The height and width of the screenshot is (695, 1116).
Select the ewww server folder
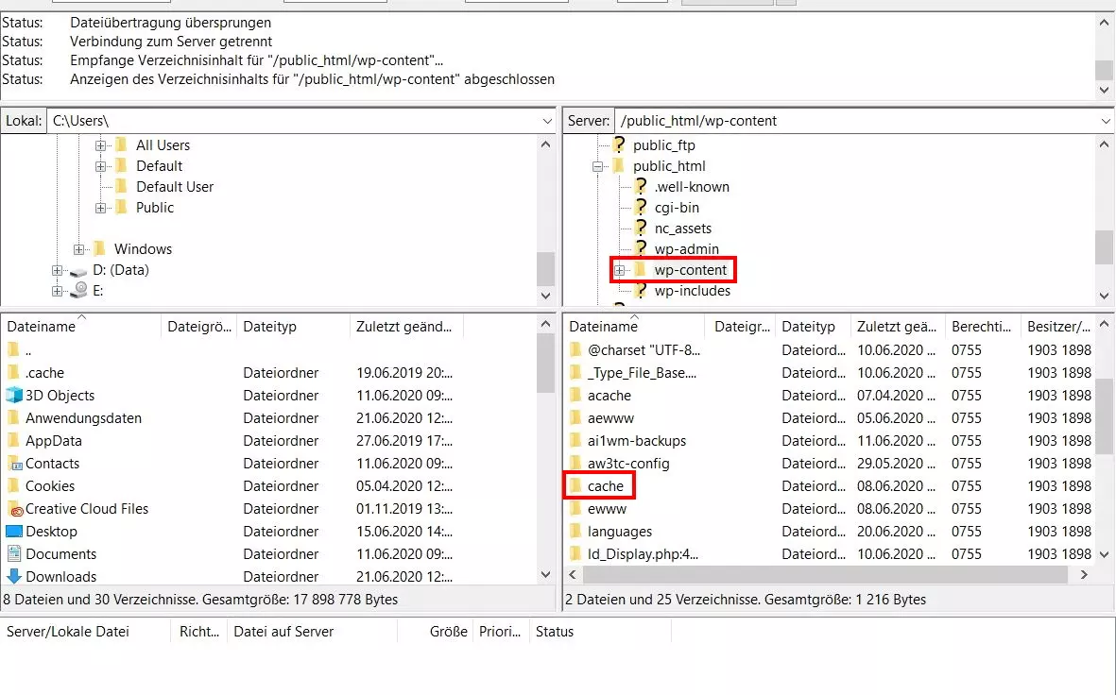click(607, 509)
